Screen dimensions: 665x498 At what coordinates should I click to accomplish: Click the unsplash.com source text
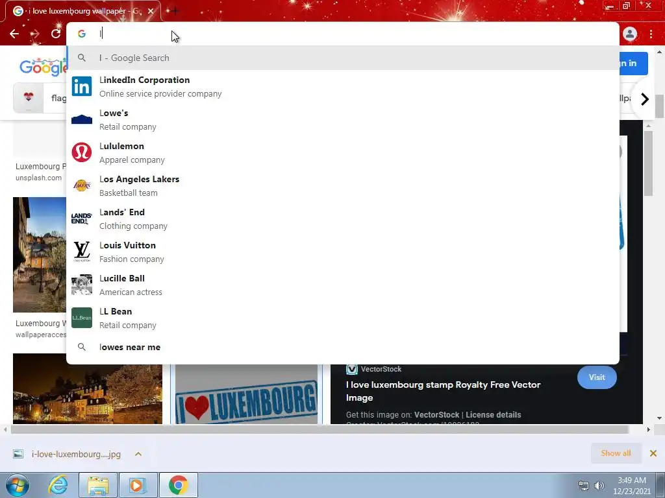(38, 178)
